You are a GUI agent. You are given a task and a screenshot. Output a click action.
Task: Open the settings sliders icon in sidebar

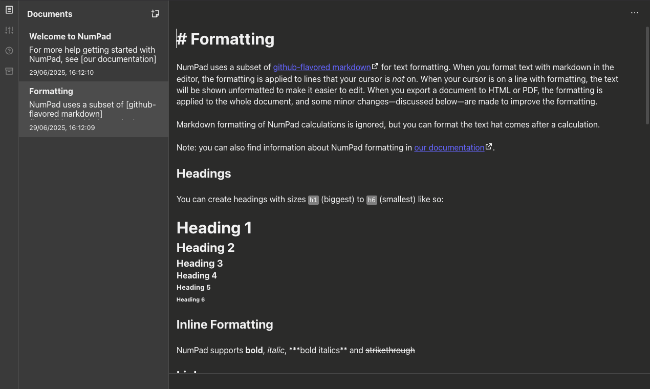click(x=9, y=30)
